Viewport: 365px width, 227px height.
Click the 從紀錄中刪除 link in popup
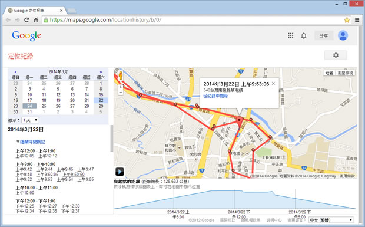coord(215,96)
